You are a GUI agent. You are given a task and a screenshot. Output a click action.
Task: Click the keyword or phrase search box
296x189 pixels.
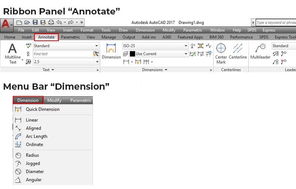coord(276,23)
